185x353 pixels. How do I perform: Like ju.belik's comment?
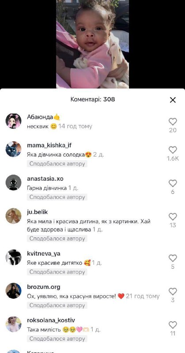coord(173,217)
